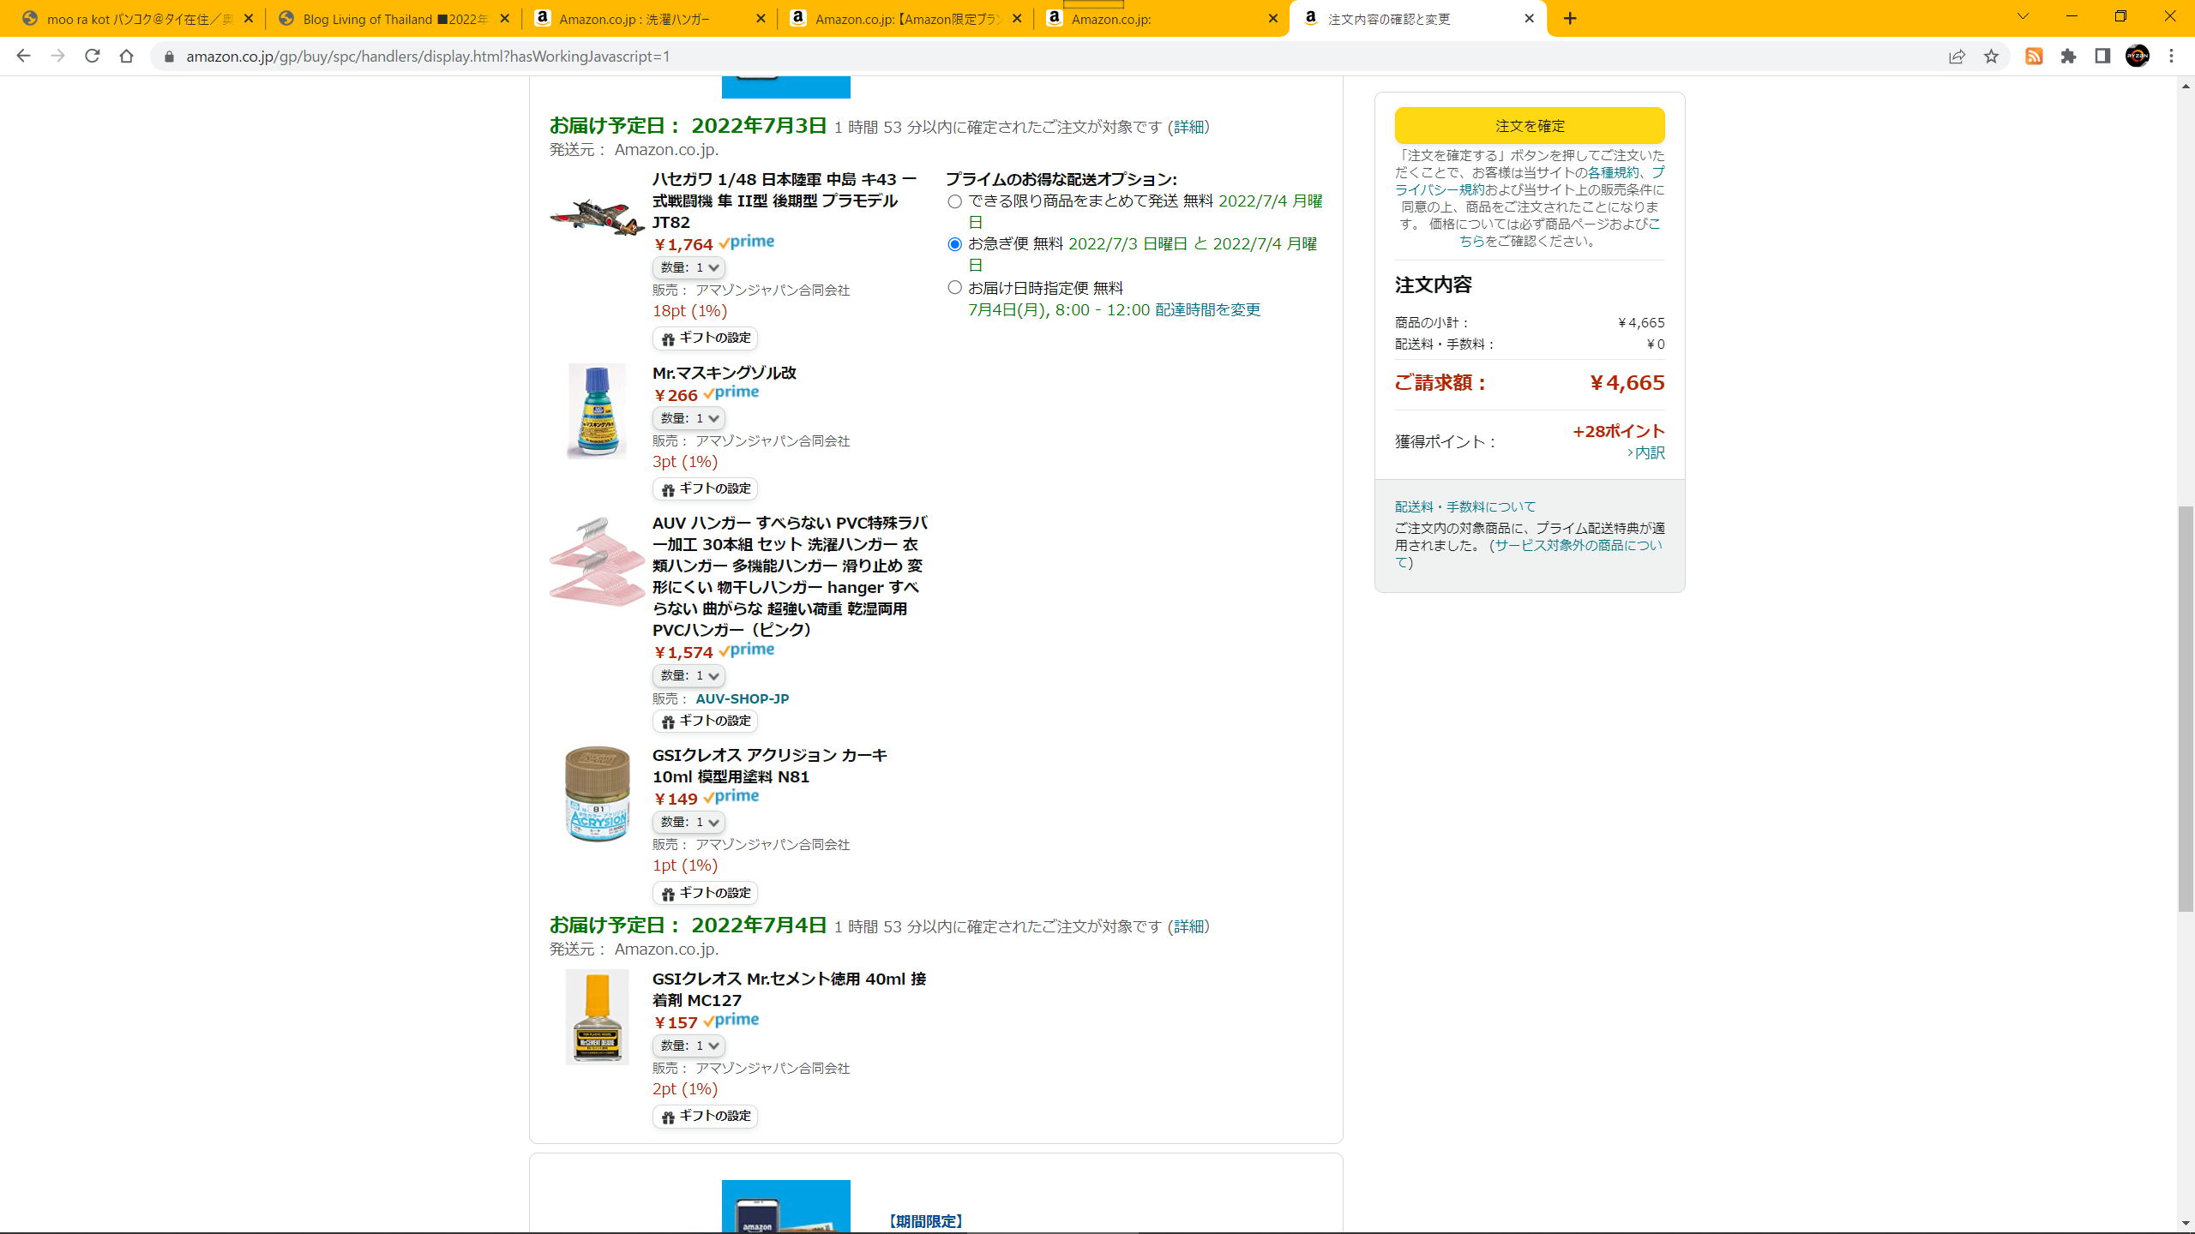Image resolution: width=2195 pixels, height=1234 pixels.
Task: Select できる限り商品をまとめて発送 shipping option
Action: 954,202
